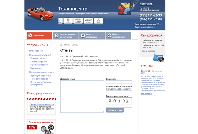This screenshot has height=134, width=198.
Task: Open the Интернет-магазин автозапчастей tab
Action: click(x=66, y=36)
